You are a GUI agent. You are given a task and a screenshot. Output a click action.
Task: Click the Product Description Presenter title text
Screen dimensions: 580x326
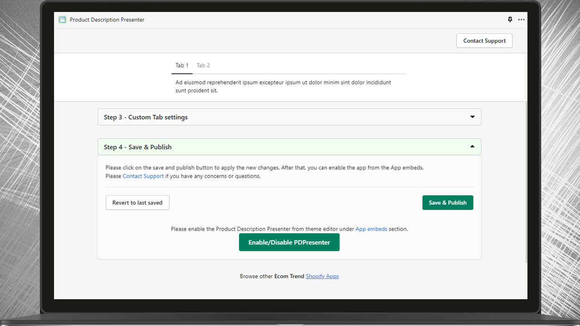coord(107,19)
